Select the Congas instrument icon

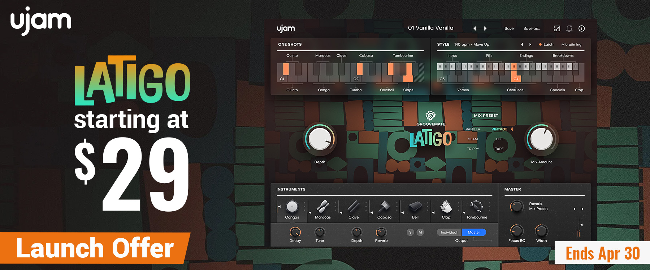pos(292,207)
